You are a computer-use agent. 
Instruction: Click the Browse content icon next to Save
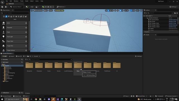6,7
